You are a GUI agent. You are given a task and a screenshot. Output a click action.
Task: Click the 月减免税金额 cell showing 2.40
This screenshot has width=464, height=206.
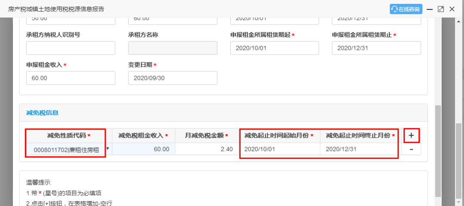pos(207,149)
